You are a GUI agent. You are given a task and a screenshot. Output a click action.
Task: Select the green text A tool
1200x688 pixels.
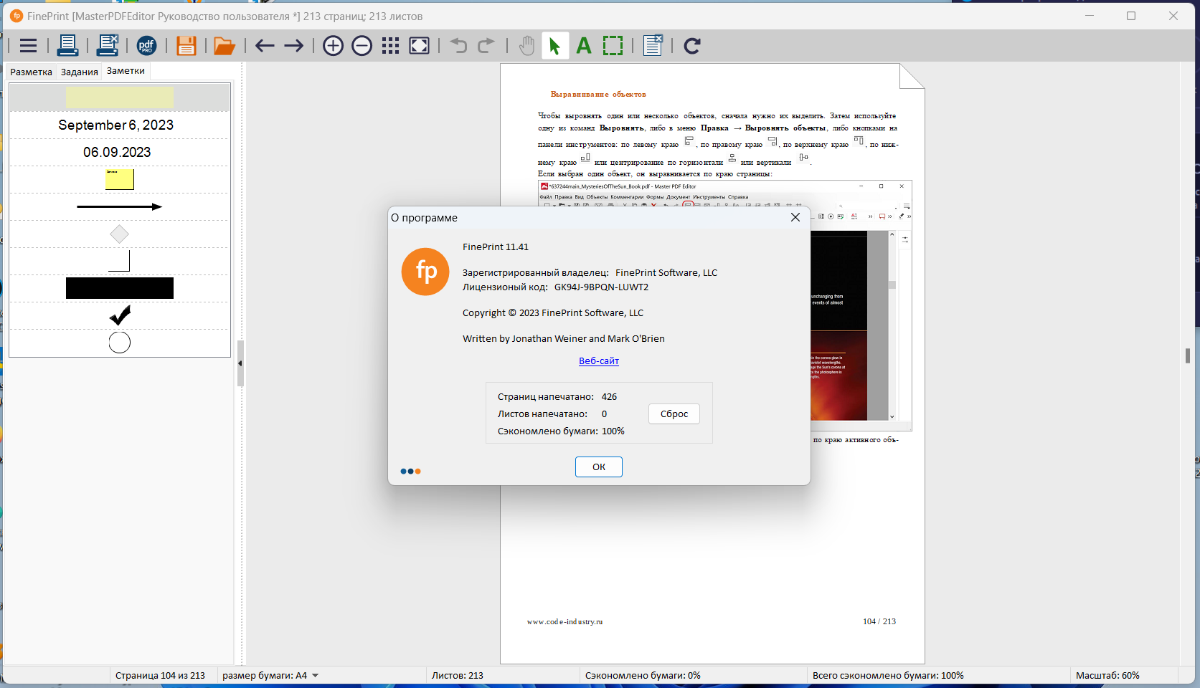click(584, 46)
